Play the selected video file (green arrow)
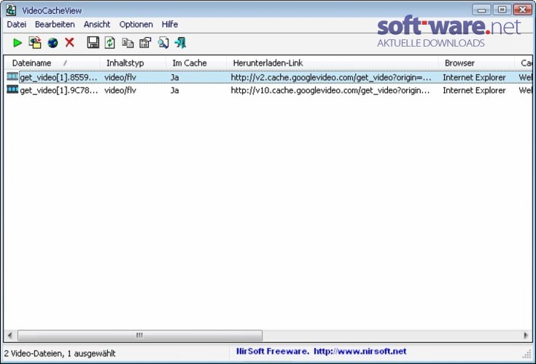Image resolution: width=536 pixels, height=364 pixels. 18,43
